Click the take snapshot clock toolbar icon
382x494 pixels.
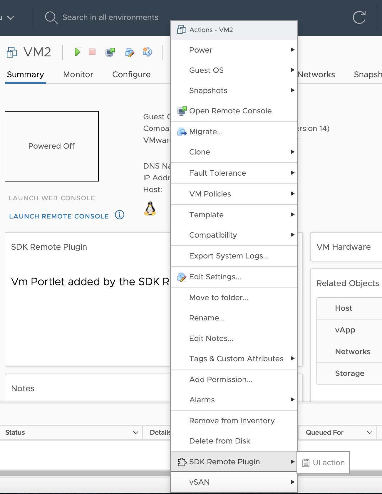(148, 52)
